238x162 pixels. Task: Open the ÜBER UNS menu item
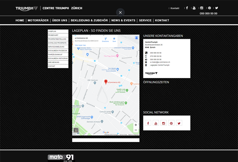pyautogui.click(x=60, y=20)
